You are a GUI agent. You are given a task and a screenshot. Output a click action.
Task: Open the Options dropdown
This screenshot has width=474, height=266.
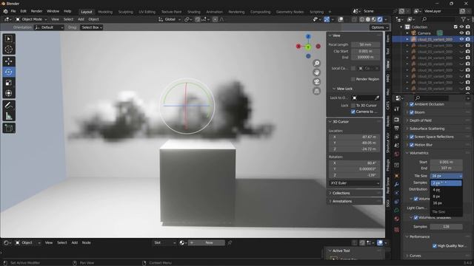click(379, 27)
